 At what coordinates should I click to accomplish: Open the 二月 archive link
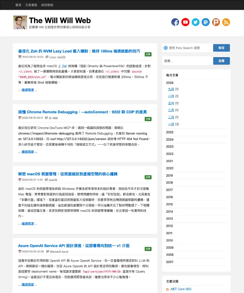pyautogui.click(x=171, y=117)
